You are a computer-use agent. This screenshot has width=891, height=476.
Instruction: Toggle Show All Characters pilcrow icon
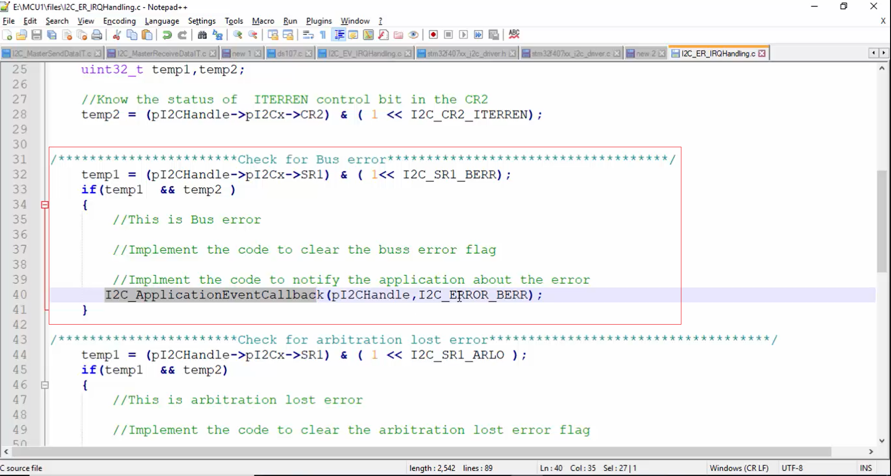pos(323,35)
